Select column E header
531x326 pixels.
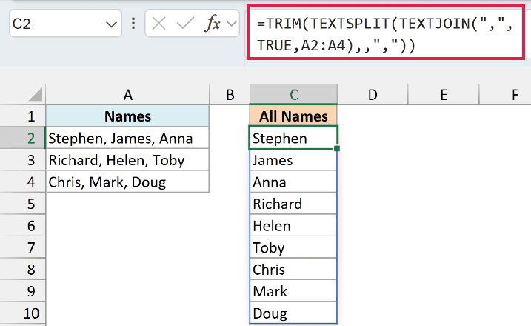click(444, 95)
